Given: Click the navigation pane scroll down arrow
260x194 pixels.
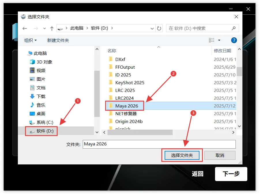Looking at the screenshot, I should pos(97,132).
